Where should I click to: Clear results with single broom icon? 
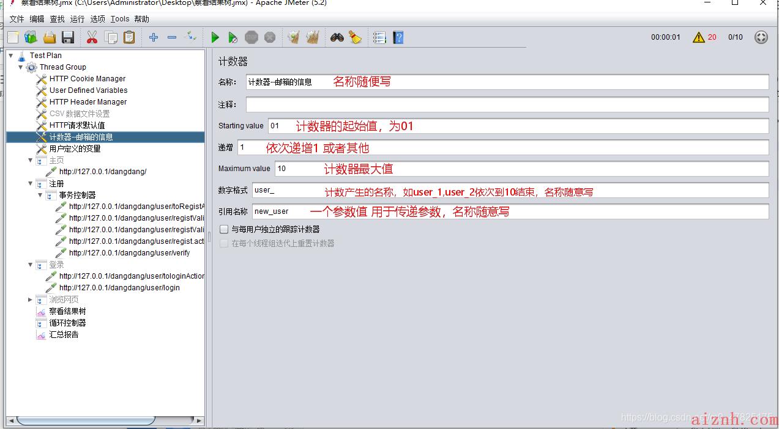(294, 37)
